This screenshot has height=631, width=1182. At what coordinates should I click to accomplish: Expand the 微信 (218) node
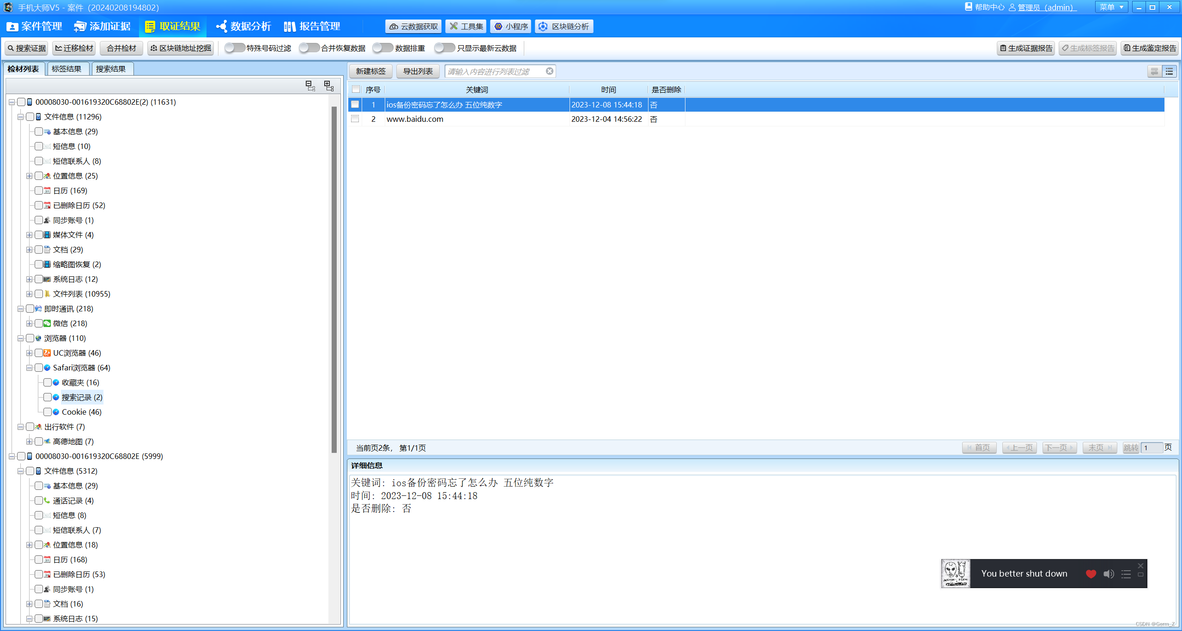29,323
